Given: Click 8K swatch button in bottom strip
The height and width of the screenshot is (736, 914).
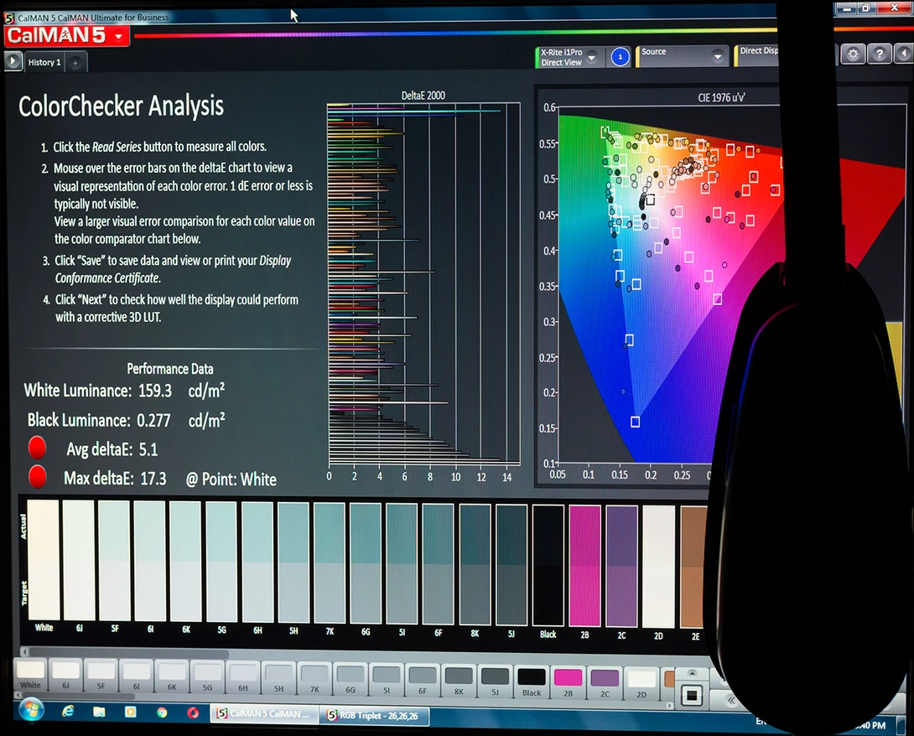Looking at the screenshot, I should pyautogui.click(x=459, y=682).
